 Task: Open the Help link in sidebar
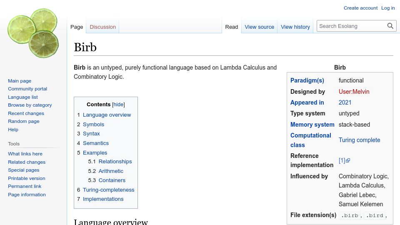click(x=13, y=129)
